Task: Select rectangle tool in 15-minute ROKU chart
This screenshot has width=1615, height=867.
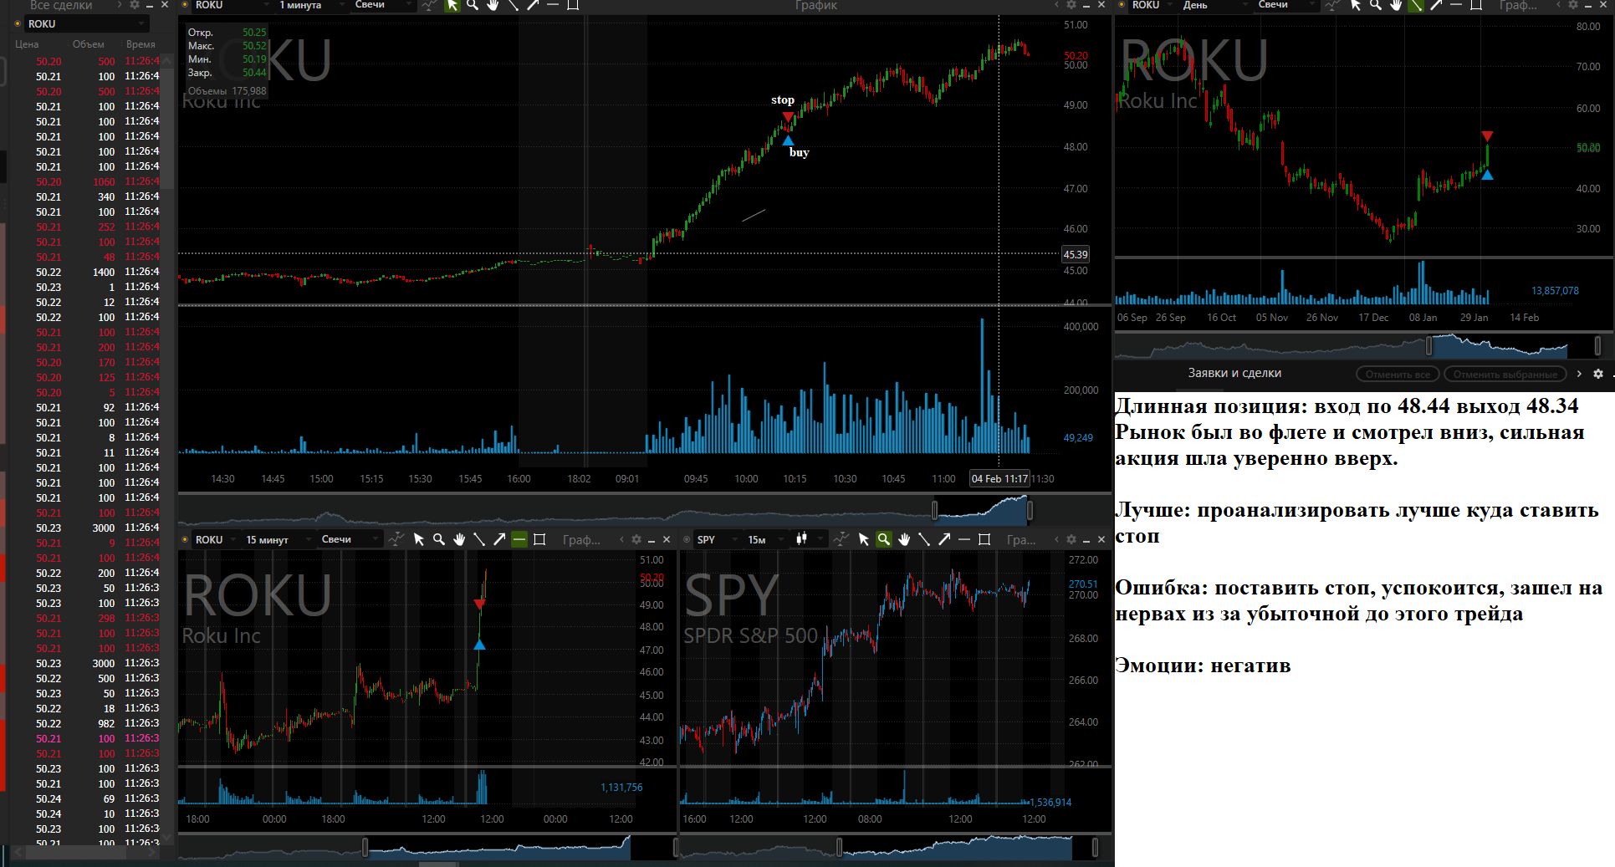Action: [x=539, y=539]
